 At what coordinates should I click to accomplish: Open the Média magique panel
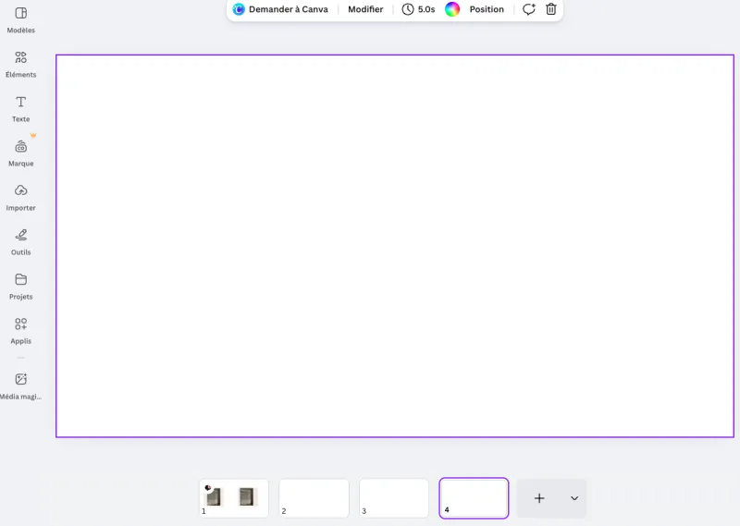pos(20,386)
